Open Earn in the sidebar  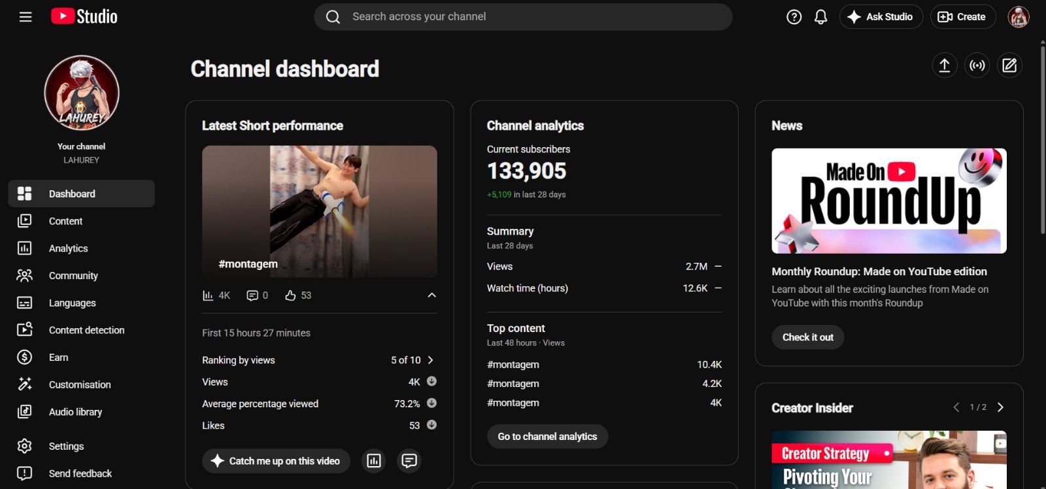82,358
